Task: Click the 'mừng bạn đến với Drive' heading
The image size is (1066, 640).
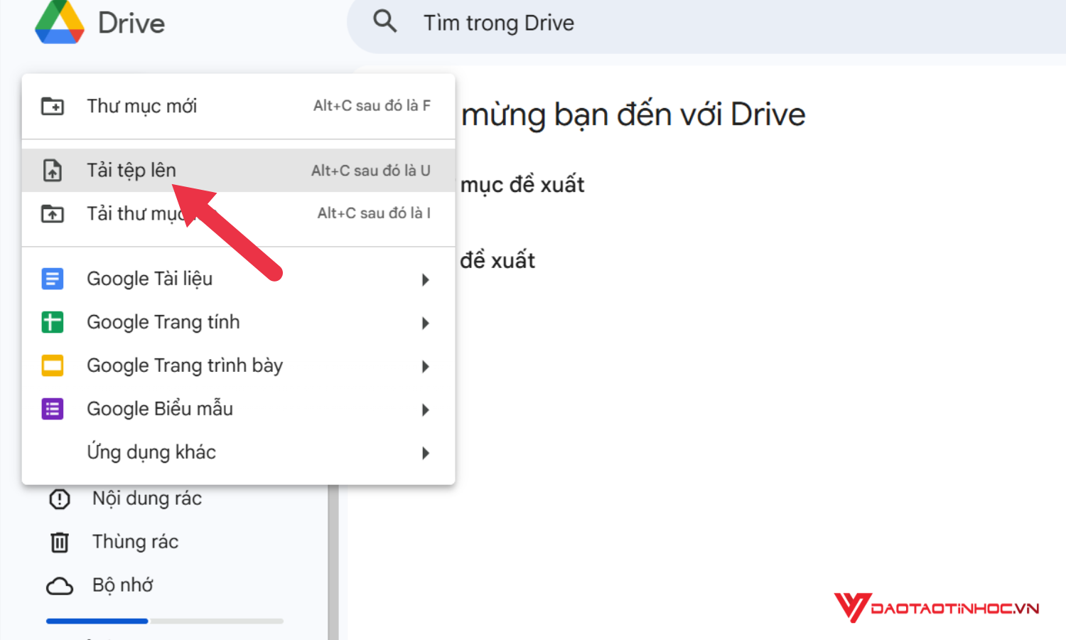Action: coord(633,115)
